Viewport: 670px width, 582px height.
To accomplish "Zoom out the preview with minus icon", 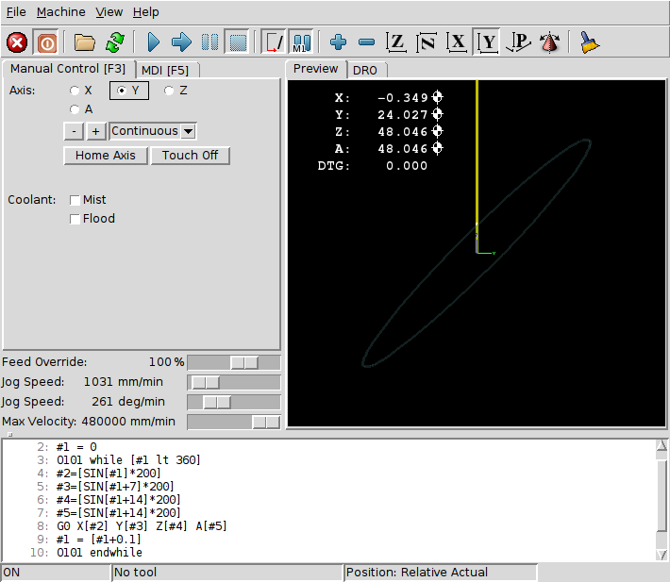I will click(367, 42).
